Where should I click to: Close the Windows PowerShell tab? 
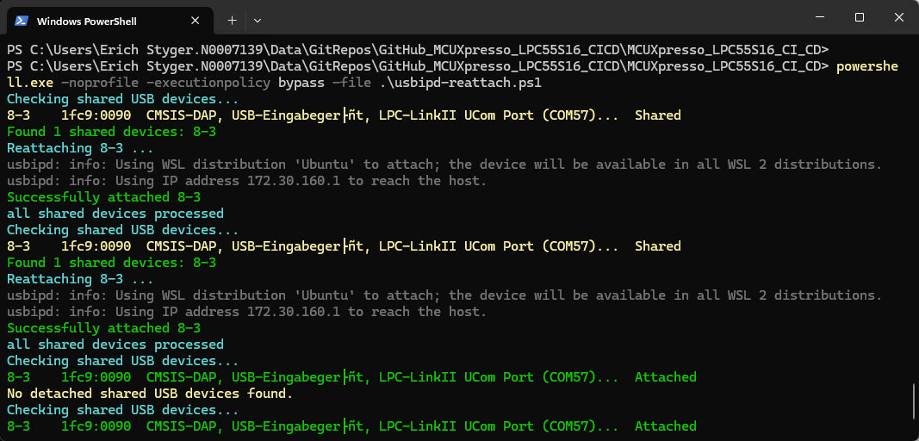tap(196, 20)
